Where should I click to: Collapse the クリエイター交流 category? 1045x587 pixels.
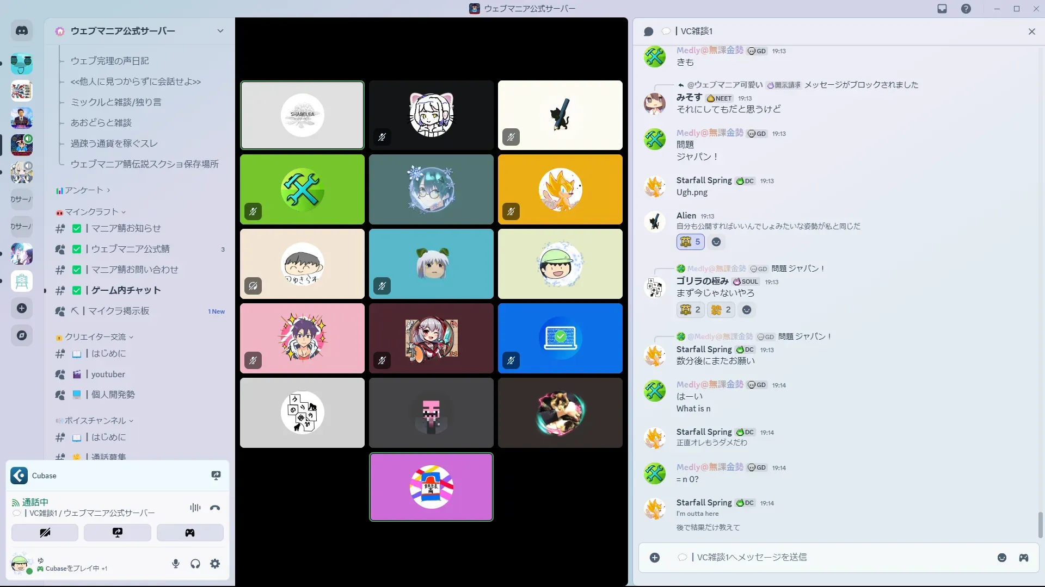coord(95,337)
